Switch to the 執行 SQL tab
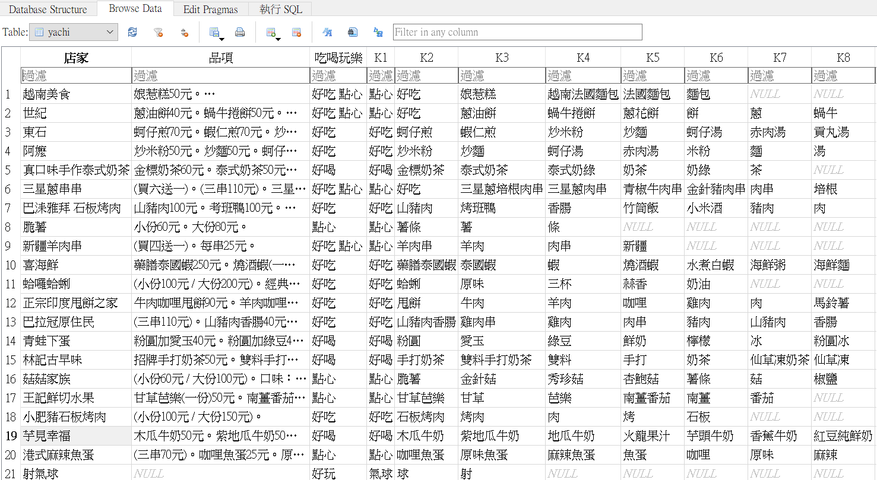The width and height of the screenshot is (877, 480). 281,9
